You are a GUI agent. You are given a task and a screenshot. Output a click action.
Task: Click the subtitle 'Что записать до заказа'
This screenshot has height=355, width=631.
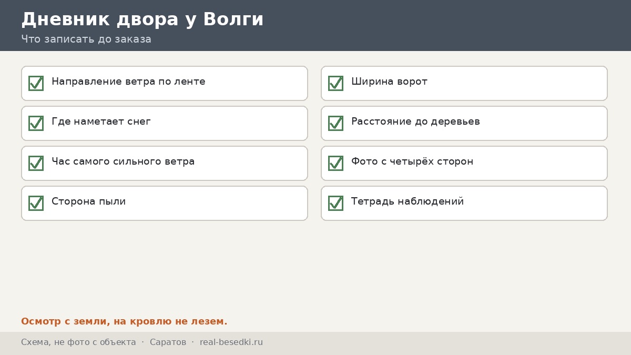[x=86, y=39]
